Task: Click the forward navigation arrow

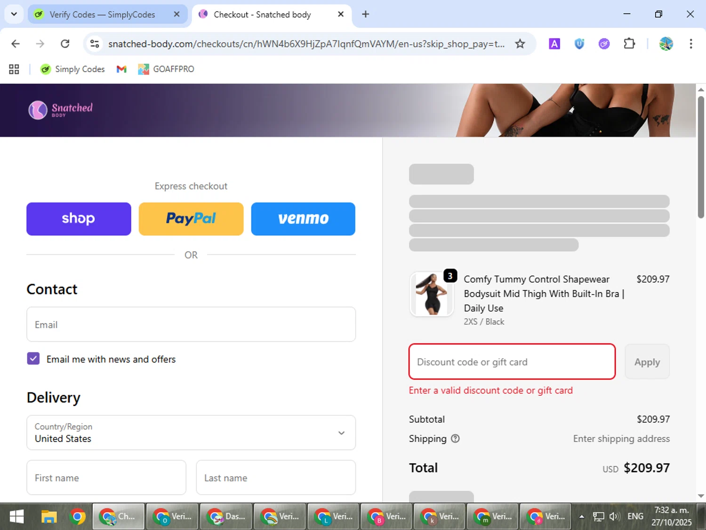Action: click(40, 44)
